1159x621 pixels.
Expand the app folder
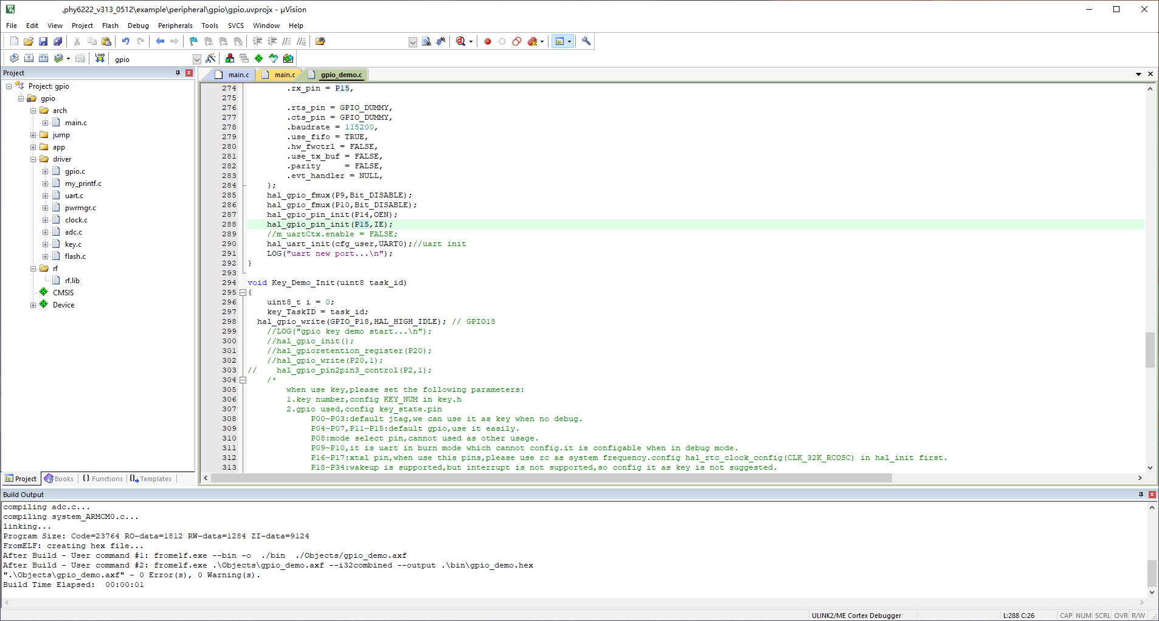coord(33,147)
